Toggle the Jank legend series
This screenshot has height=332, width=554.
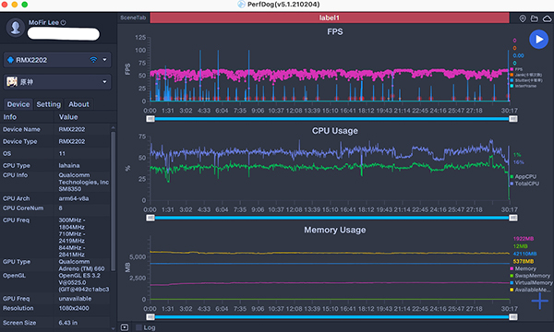coord(525,75)
